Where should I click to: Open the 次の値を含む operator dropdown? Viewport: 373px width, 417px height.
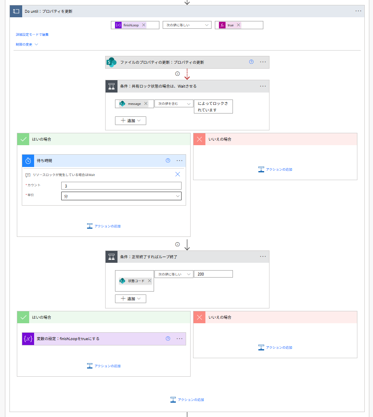(174, 104)
